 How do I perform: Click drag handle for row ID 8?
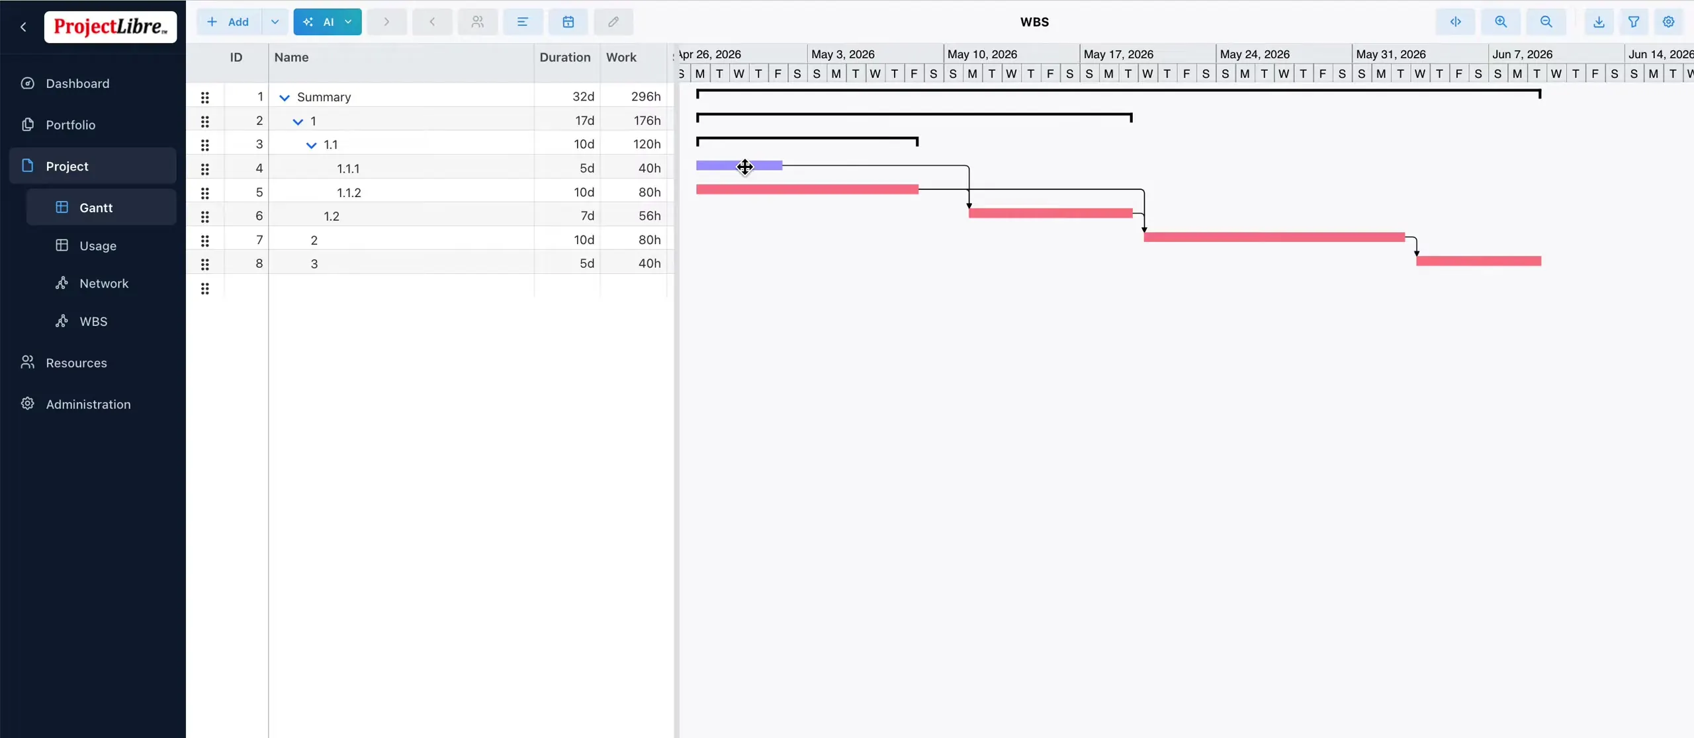205,265
